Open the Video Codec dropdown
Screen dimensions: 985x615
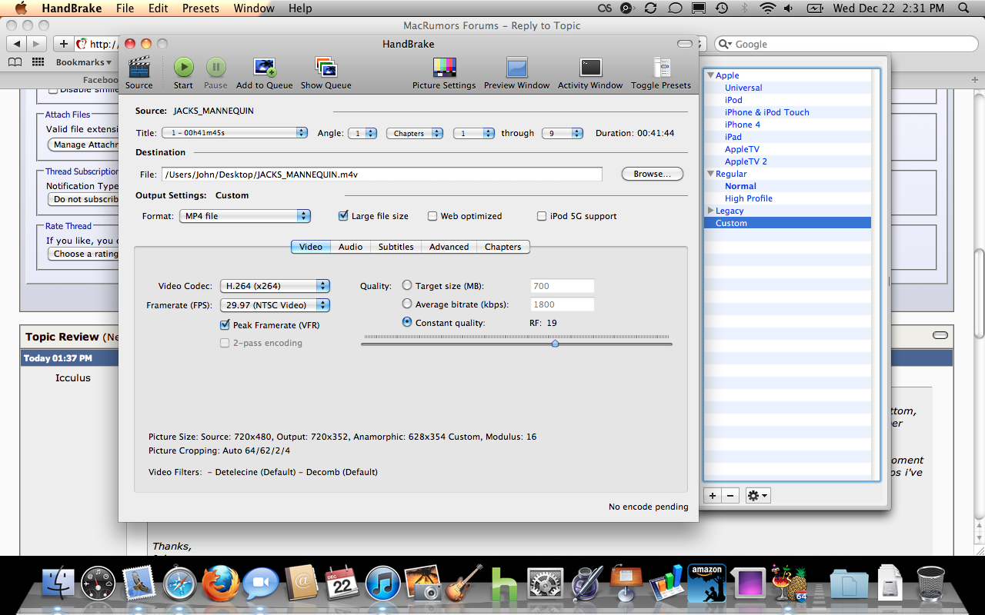[275, 286]
